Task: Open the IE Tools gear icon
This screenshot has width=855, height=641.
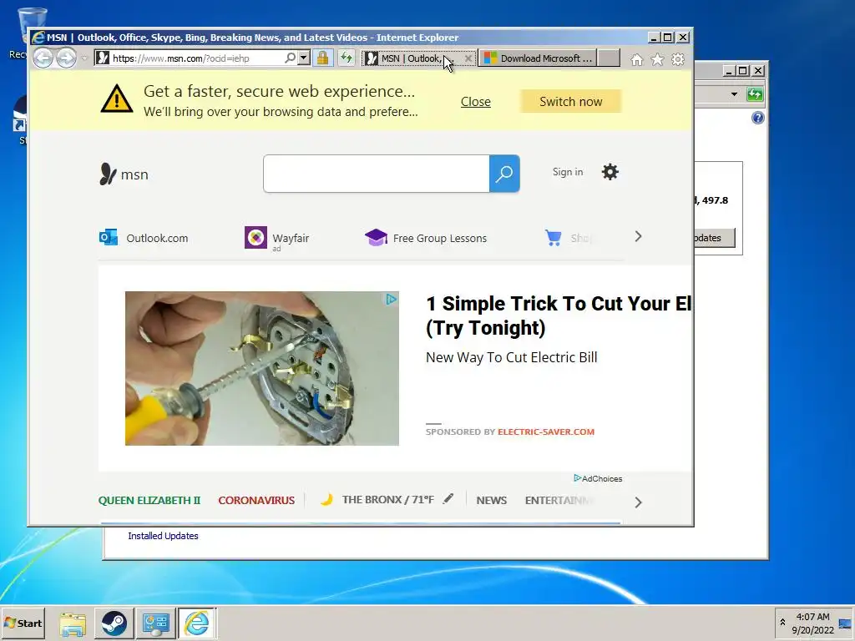Action: (x=678, y=59)
